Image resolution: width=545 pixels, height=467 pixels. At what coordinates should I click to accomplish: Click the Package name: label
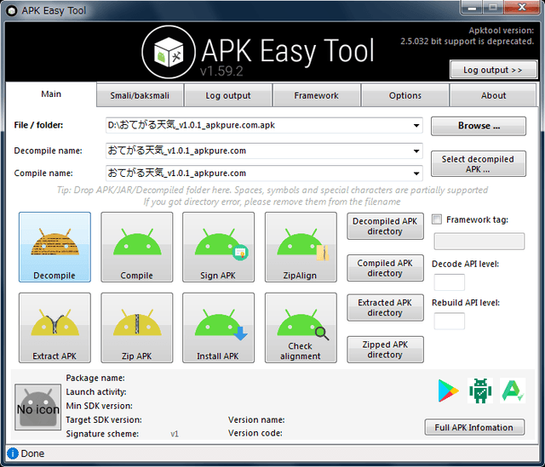pos(95,378)
